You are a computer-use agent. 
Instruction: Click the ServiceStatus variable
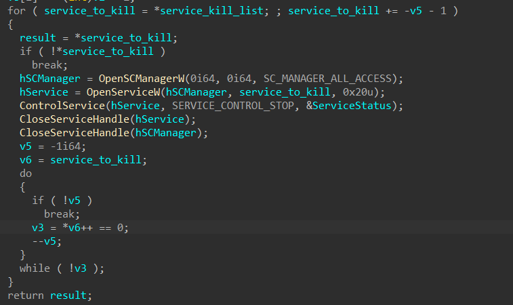(352, 106)
